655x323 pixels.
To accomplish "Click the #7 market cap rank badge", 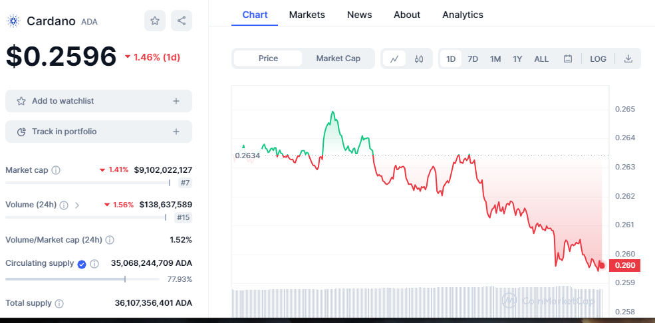I will point(185,183).
